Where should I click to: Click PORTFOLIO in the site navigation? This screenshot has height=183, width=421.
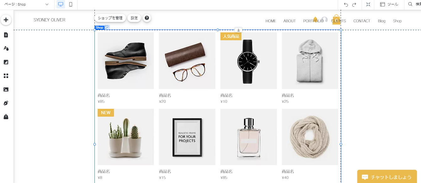click(313, 21)
